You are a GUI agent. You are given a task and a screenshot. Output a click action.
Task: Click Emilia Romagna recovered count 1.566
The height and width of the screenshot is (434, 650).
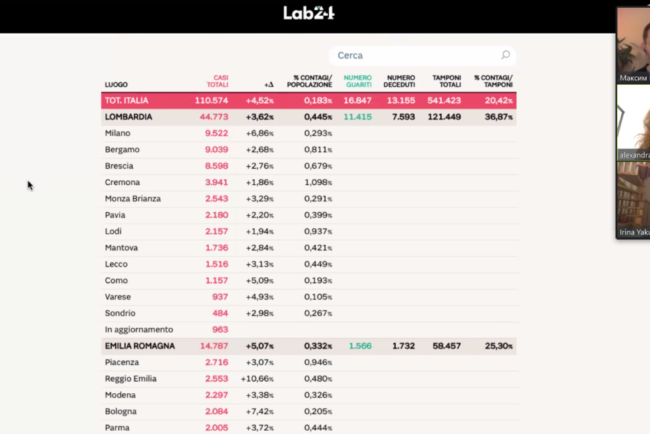click(360, 346)
